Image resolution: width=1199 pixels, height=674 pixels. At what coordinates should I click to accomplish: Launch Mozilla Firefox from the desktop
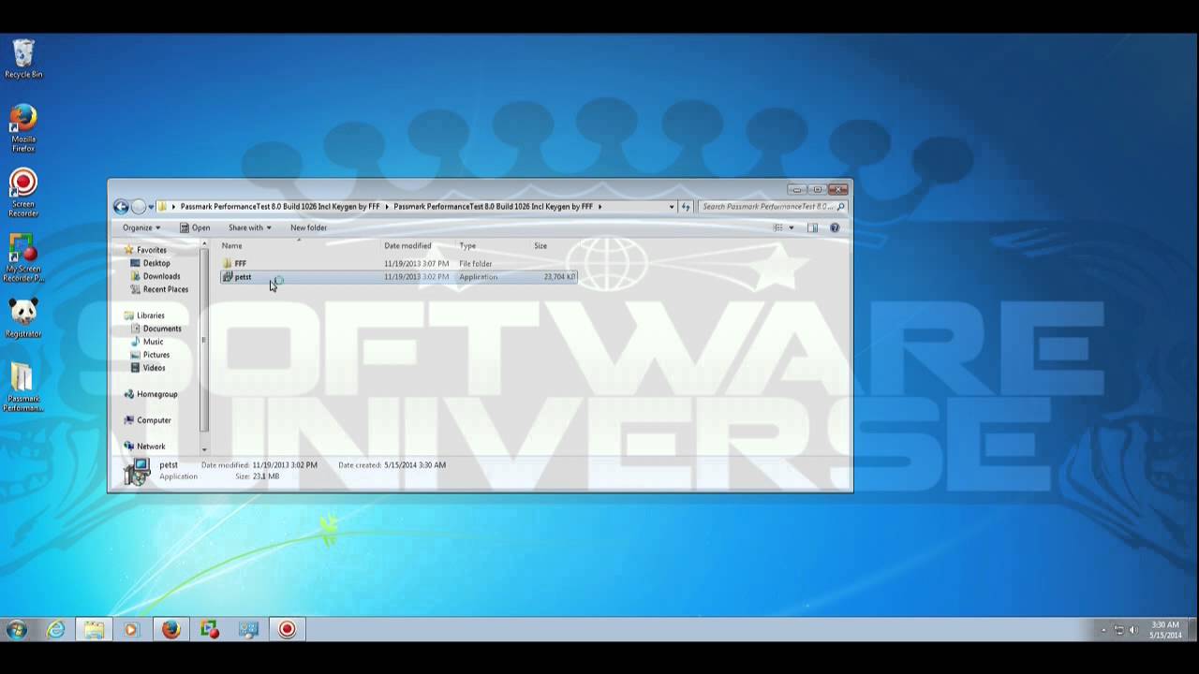pos(23,128)
